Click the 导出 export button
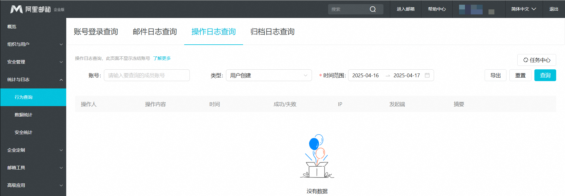Screen dimensions: 565x196 click(x=495, y=75)
